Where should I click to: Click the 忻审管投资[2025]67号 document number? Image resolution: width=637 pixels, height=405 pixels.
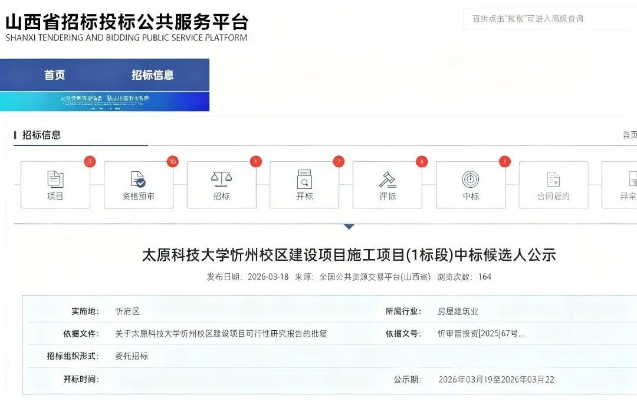click(x=481, y=334)
